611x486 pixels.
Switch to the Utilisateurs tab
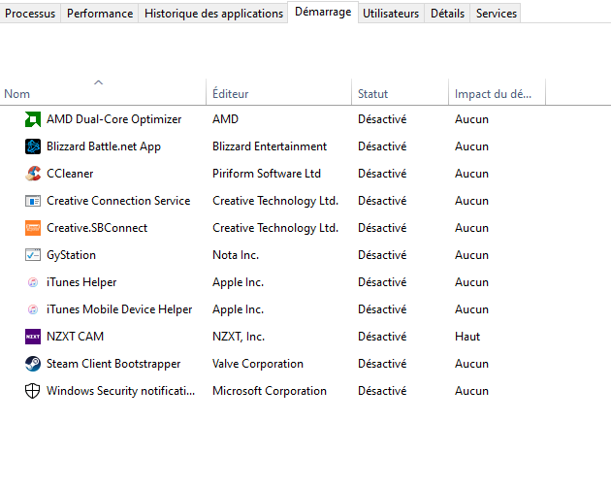click(x=391, y=14)
